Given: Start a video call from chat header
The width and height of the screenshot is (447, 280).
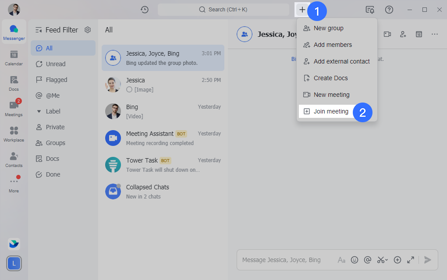Looking at the screenshot, I should pos(387,34).
